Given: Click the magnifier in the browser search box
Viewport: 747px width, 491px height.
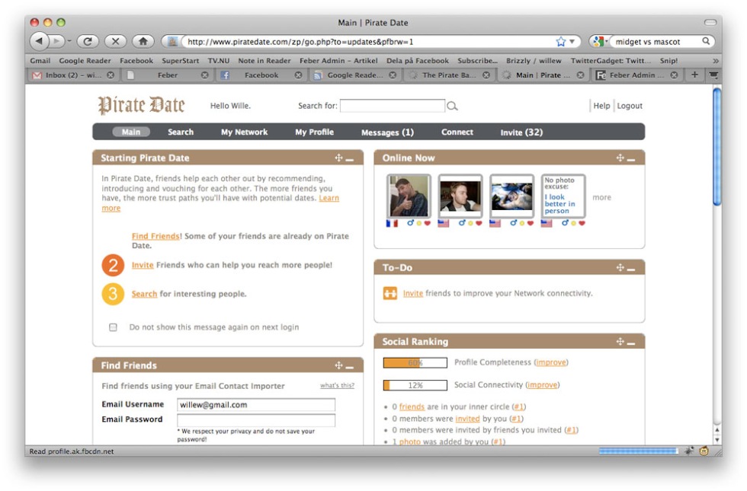Looking at the screenshot, I should pos(706,41).
